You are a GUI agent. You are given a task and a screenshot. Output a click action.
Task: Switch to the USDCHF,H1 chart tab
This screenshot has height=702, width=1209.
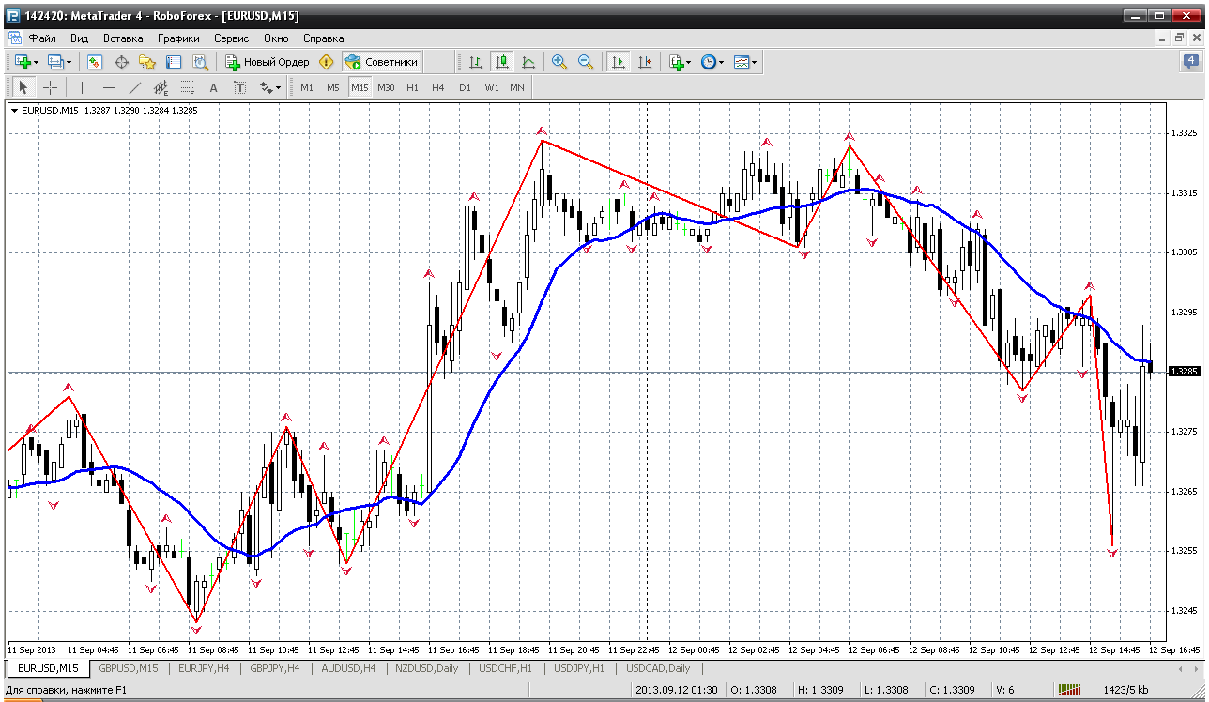[505, 668]
